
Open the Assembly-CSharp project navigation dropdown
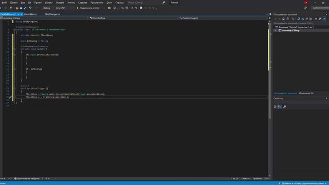coord(45,18)
